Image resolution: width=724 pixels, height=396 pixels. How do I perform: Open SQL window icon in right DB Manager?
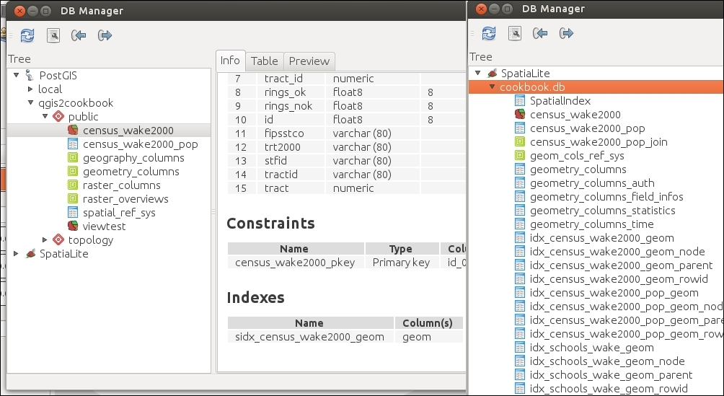tap(515, 33)
